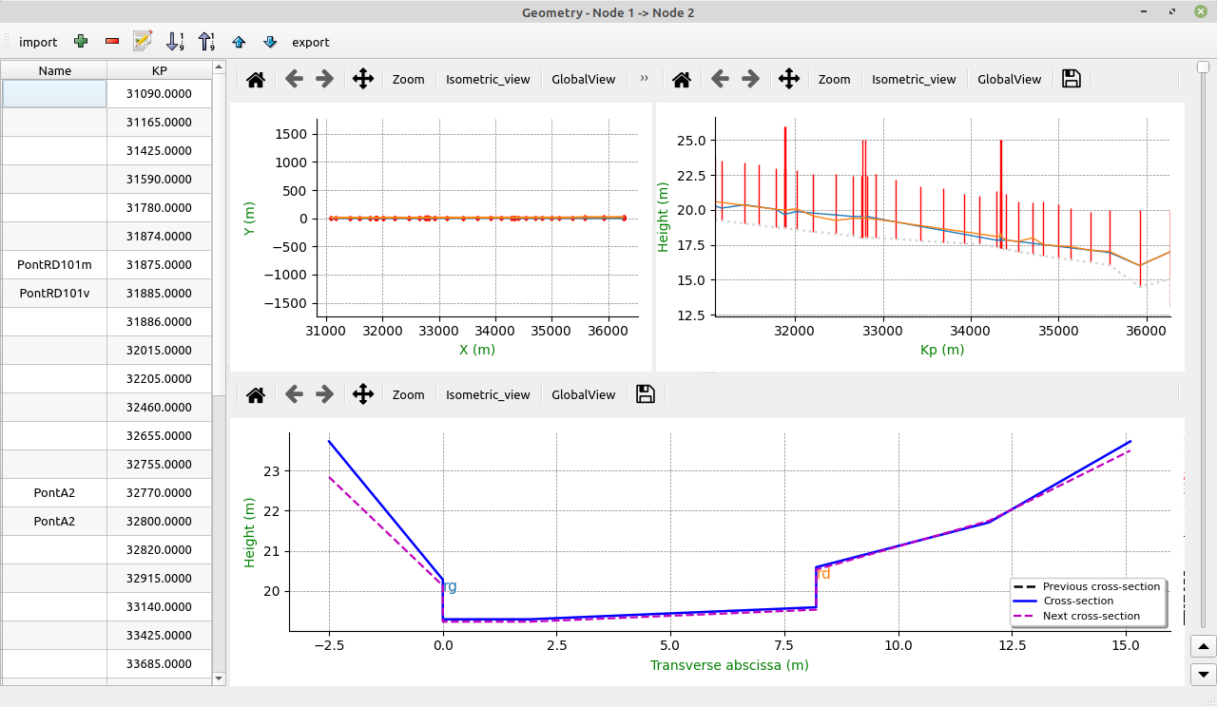Click the sort descending up-arrow icon
Image resolution: width=1217 pixels, height=707 pixels.
(206, 41)
